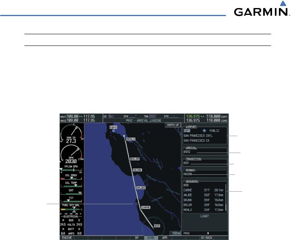Select SKUNK row in sequence list

204,200
